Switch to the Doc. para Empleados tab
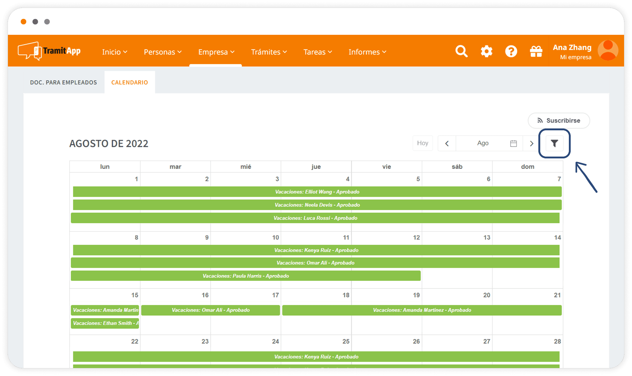Screen dimensions: 632x376 (63, 82)
